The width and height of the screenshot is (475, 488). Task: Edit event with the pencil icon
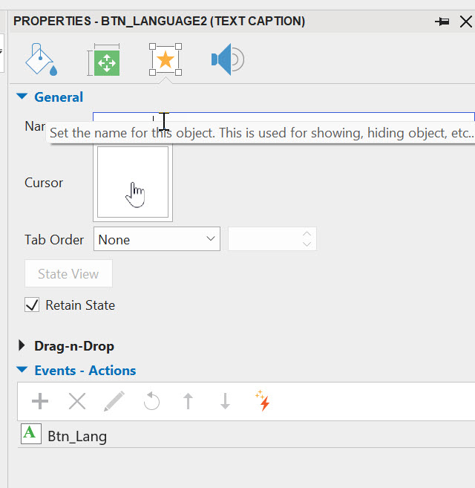coord(114,402)
